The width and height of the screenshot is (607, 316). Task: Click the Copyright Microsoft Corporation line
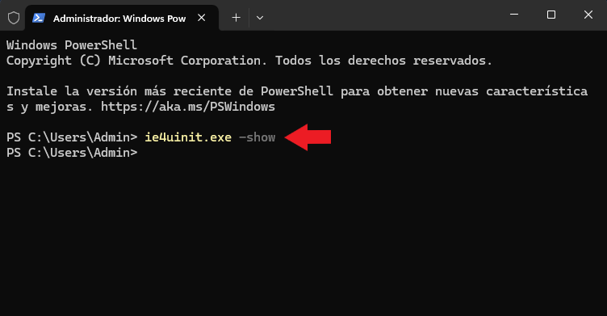pos(249,61)
